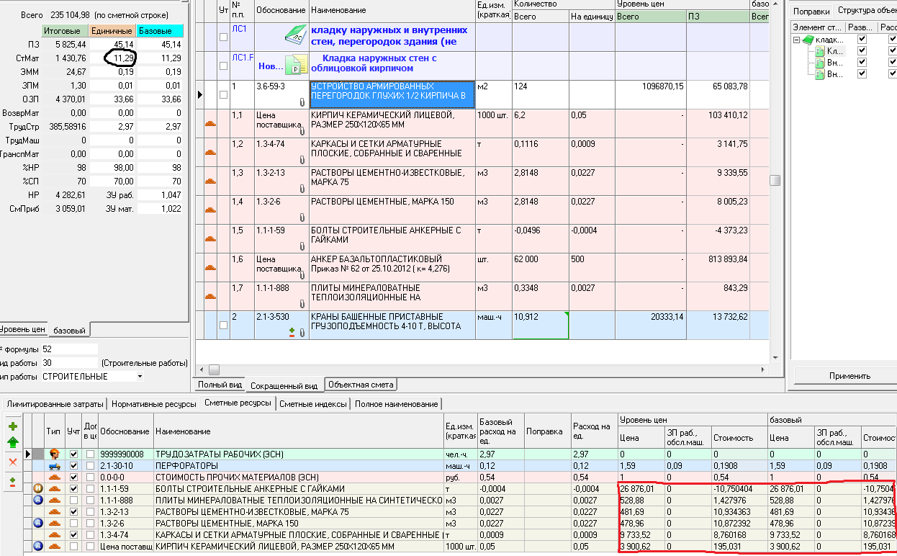
Task: Click the Наименование header of the resources table
Action: point(299,431)
